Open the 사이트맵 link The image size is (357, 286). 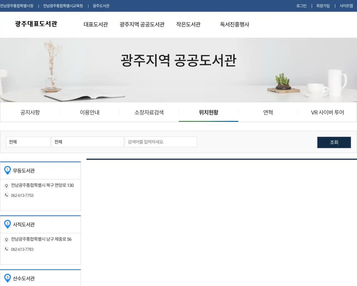pos(346,6)
